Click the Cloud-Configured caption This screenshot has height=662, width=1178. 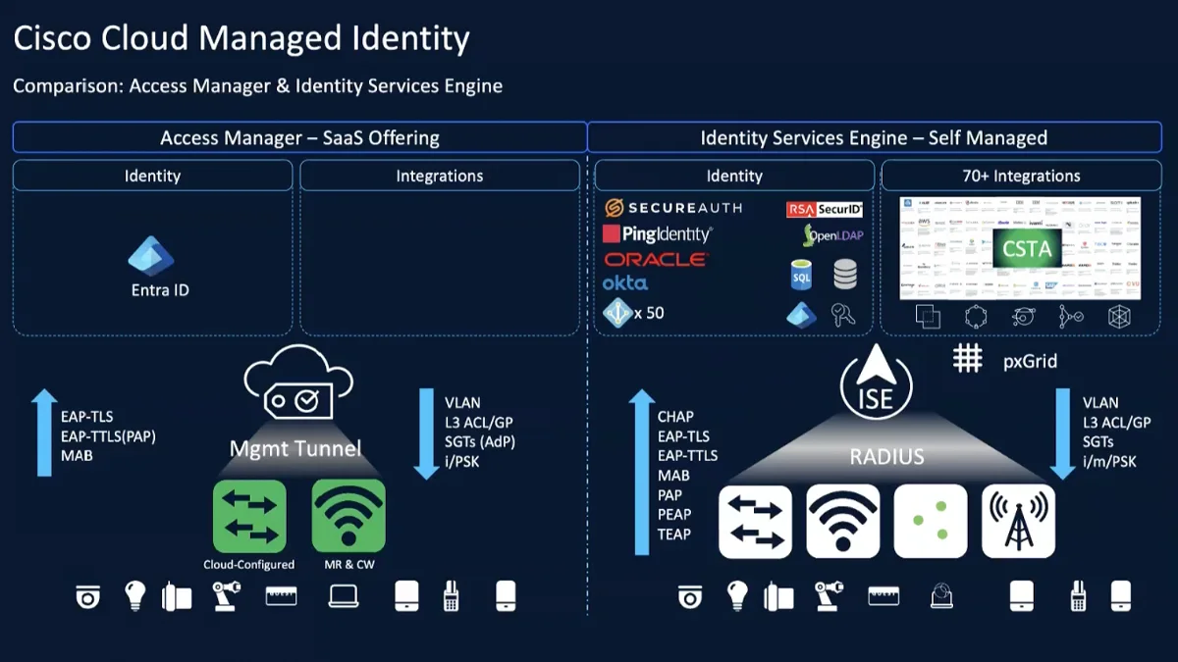click(x=249, y=564)
